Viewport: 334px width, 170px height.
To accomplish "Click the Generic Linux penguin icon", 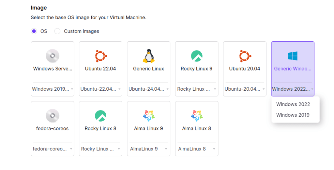I will [x=149, y=56].
